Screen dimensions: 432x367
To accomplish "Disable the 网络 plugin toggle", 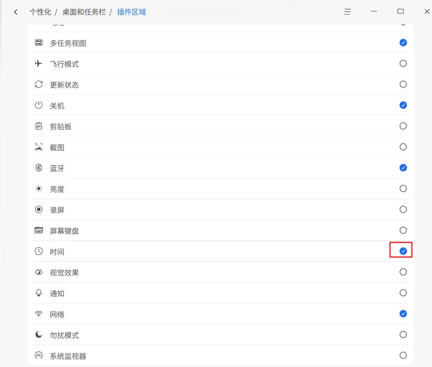I will coord(403,314).
